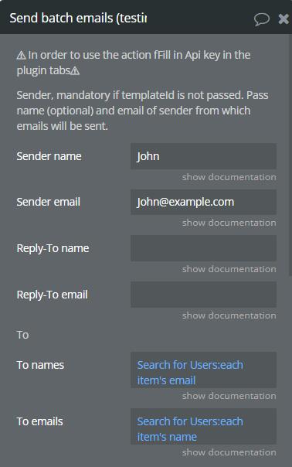This screenshot has width=292, height=467.
Task: Select the Send batch emails title text
Action: tap(78, 18)
